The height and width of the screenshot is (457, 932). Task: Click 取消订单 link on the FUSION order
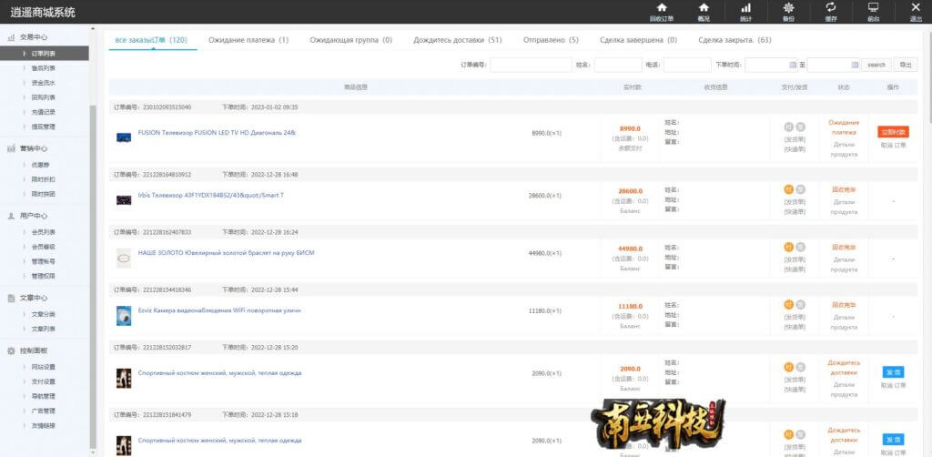pos(893,145)
